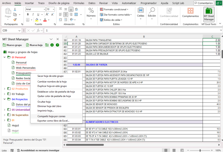Open the pane options chevron for MT Sheet Manager
Viewport: 223px width, 152px height.
[x=51, y=39]
